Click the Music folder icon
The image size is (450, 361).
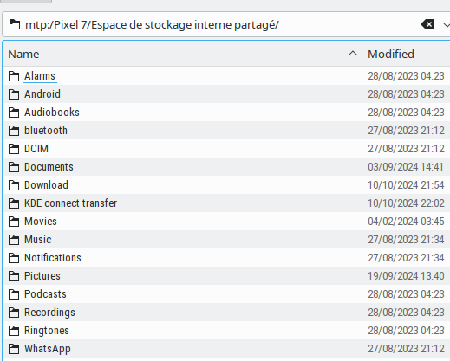click(x=14, y=240)
